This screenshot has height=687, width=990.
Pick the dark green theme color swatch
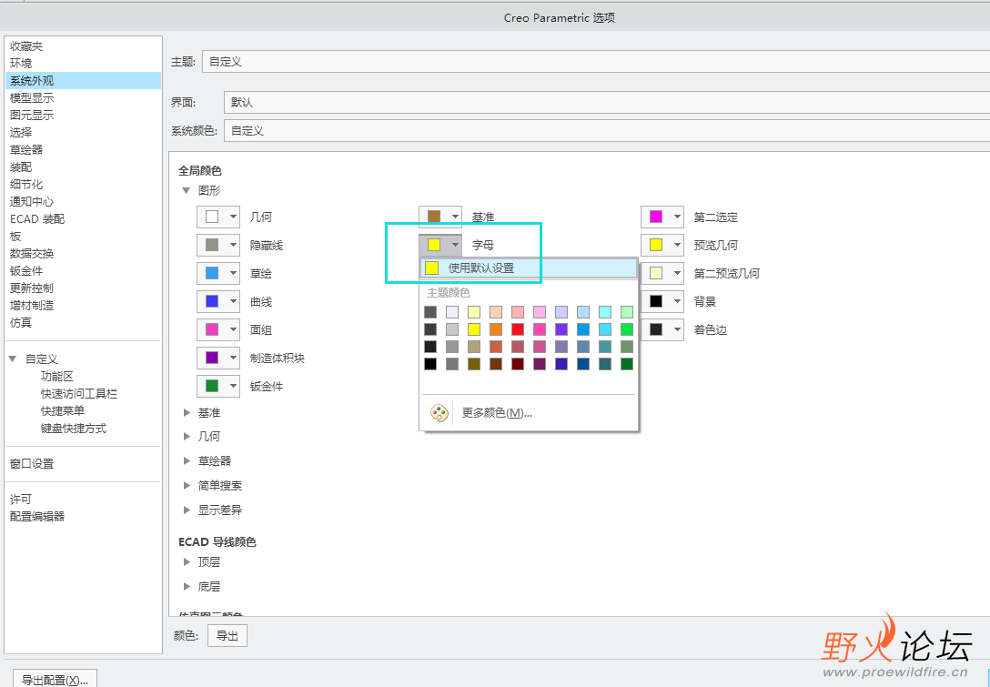point(627,364)
